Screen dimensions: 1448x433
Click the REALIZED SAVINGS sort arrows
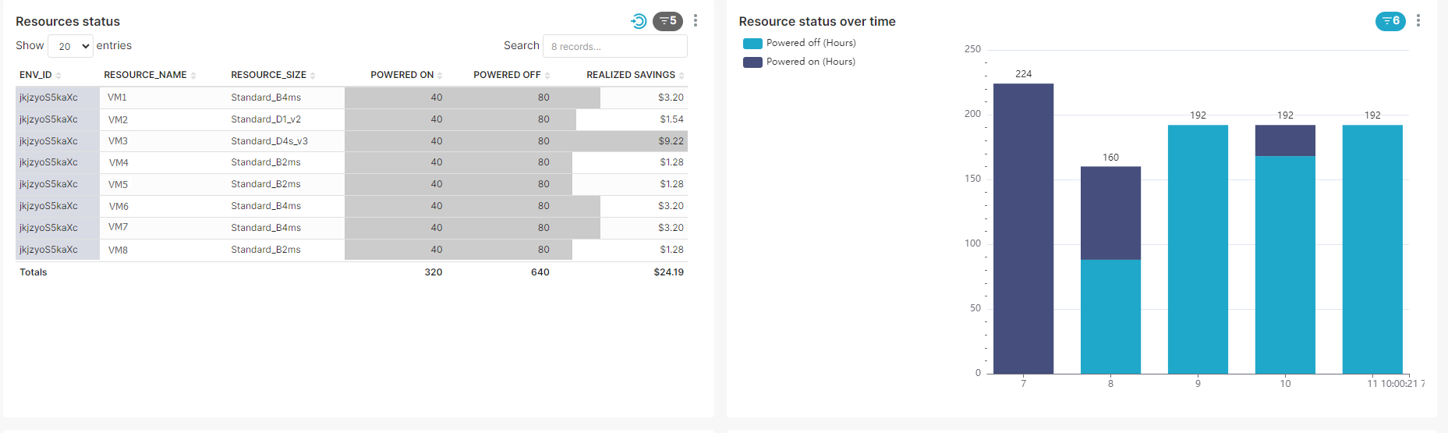(x=682, y=76)
